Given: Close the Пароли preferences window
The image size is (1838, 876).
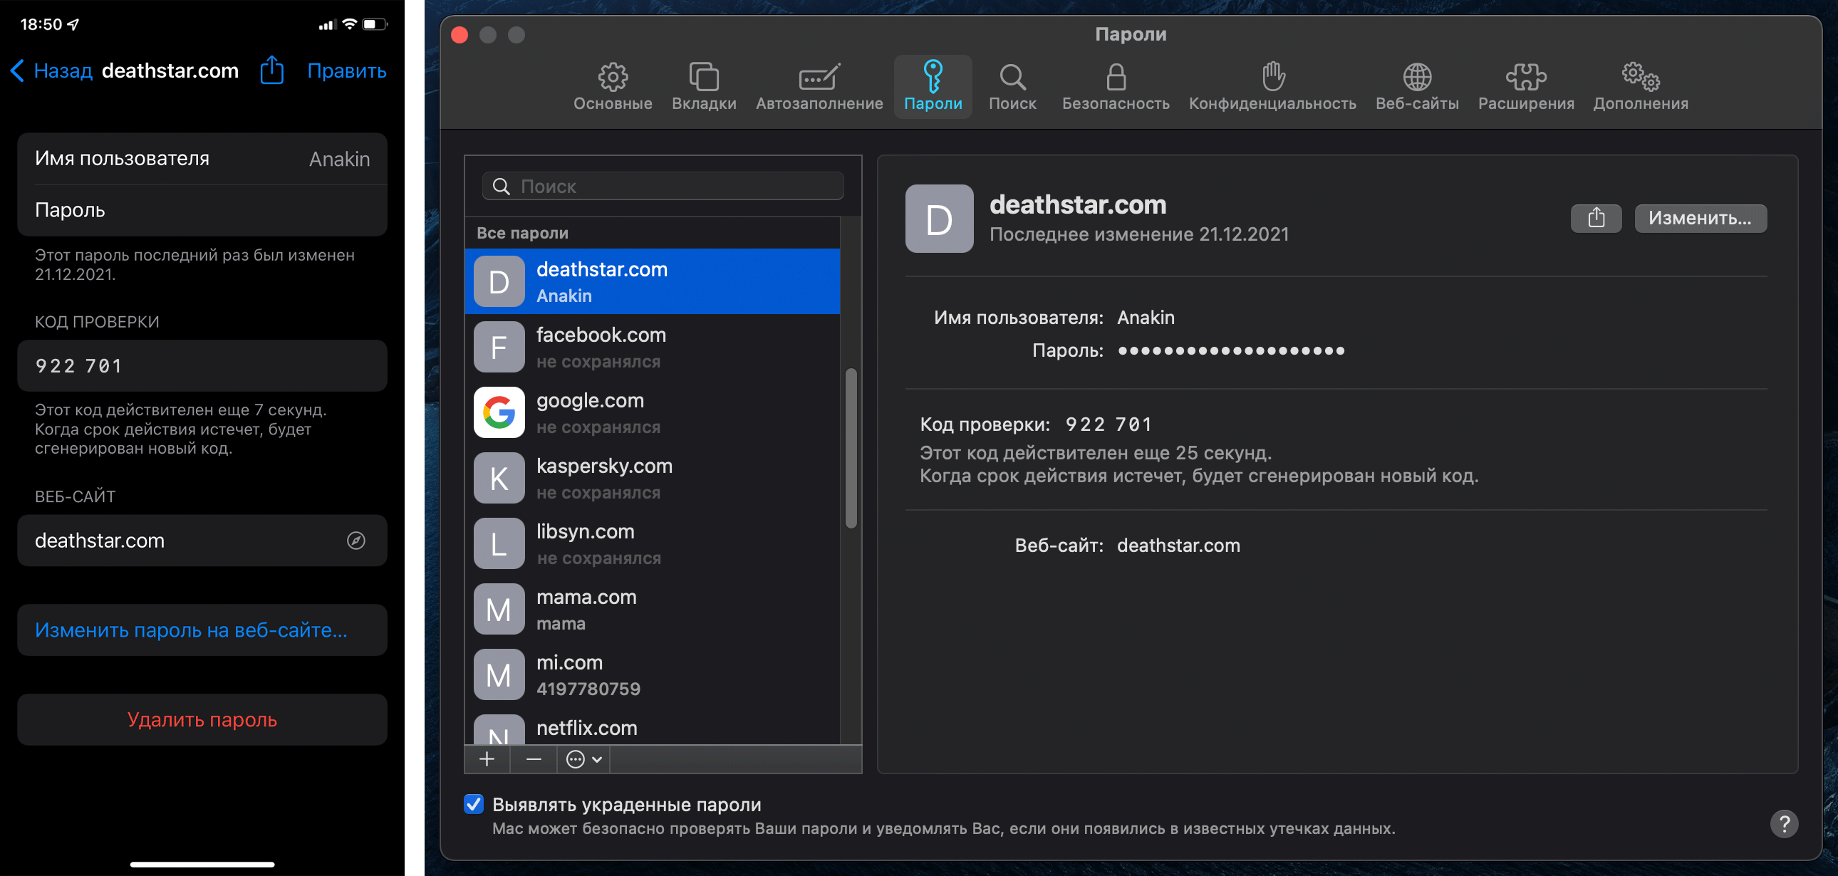Looking at the screenshot, I should click(x=459, y=35).
